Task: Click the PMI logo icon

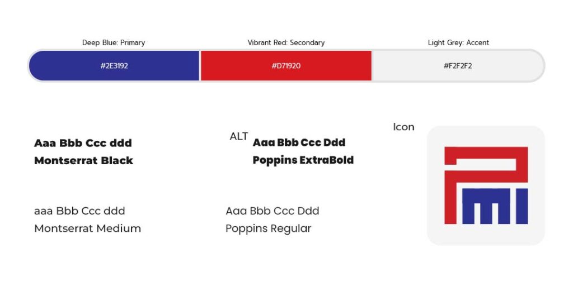Action: (x=486, y=185)
